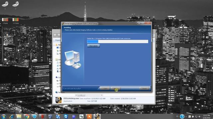Viewport: 213px width, 119px height.
Task: Click the first drive shortcut desktop icon
Action: coord(5,5)
